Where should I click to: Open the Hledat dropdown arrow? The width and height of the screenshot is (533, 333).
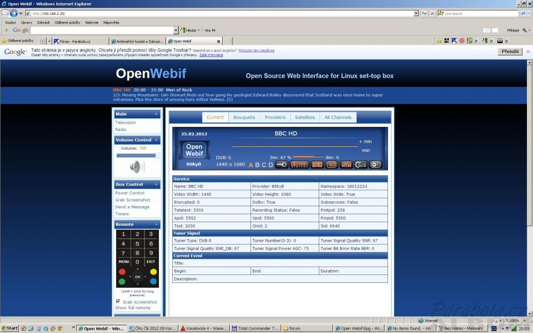tap(199, 30)
